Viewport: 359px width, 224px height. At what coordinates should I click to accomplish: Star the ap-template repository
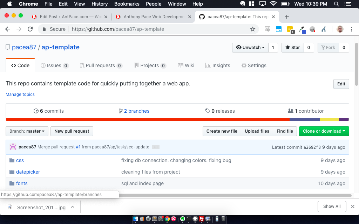293,48
